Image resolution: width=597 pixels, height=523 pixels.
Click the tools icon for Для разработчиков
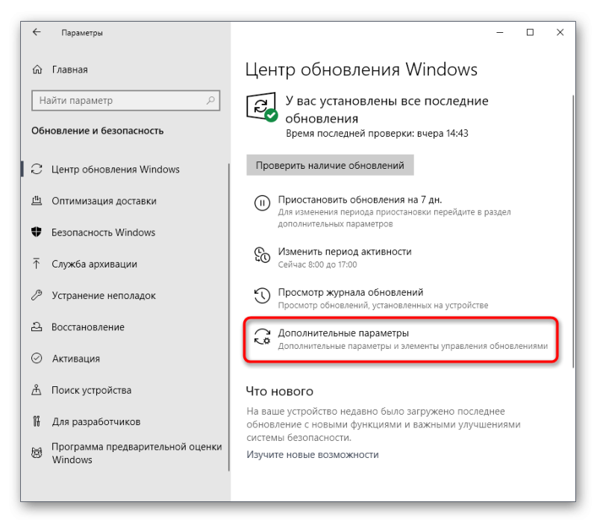[37, 421]
